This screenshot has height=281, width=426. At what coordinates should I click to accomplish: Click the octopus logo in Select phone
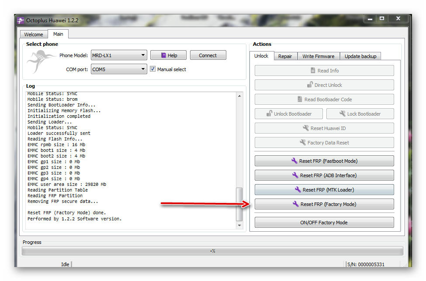[41, 61]
